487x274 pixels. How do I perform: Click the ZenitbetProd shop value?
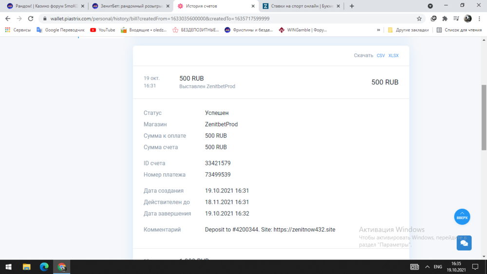(x=221, y=125)
